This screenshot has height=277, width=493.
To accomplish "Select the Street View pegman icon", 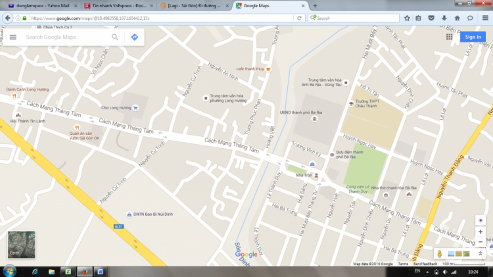I will click(x=440, y=254).
